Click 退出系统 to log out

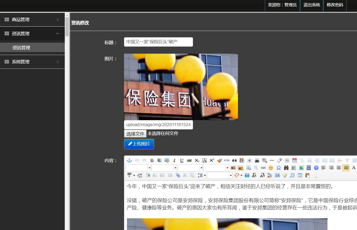point(312,5)
